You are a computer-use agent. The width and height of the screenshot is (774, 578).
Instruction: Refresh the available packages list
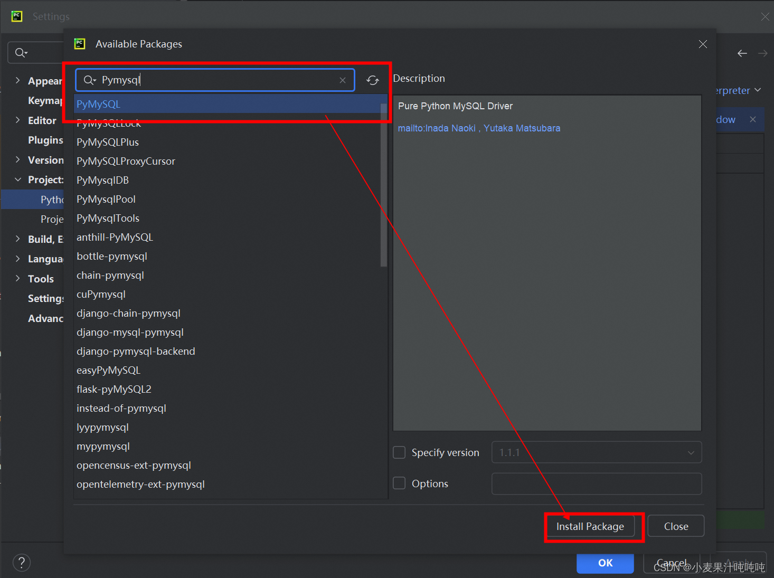pyautogui.click(x=373, y=80)
